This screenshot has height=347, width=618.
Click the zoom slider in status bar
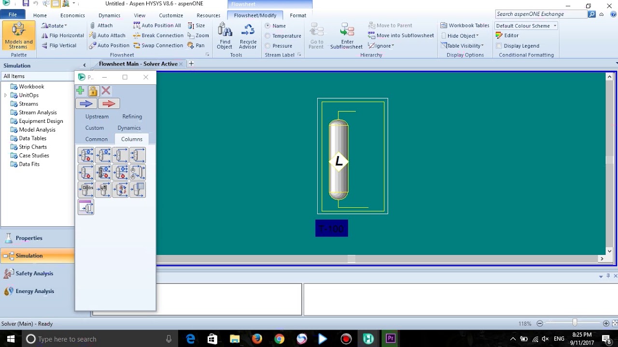click(x=575, y=323)
